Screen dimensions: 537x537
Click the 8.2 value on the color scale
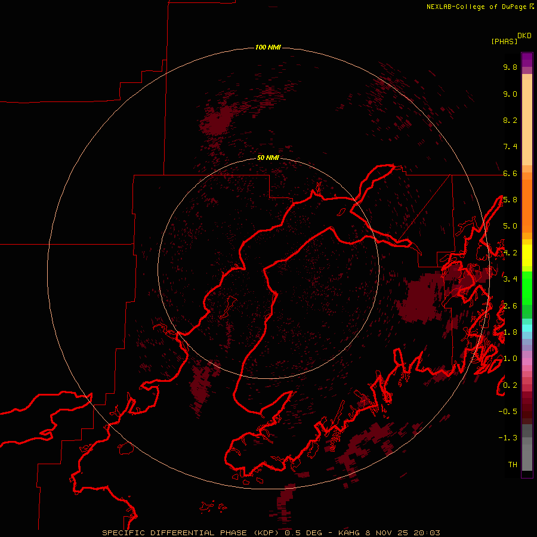pyautogui.click(x=510, y=121)
